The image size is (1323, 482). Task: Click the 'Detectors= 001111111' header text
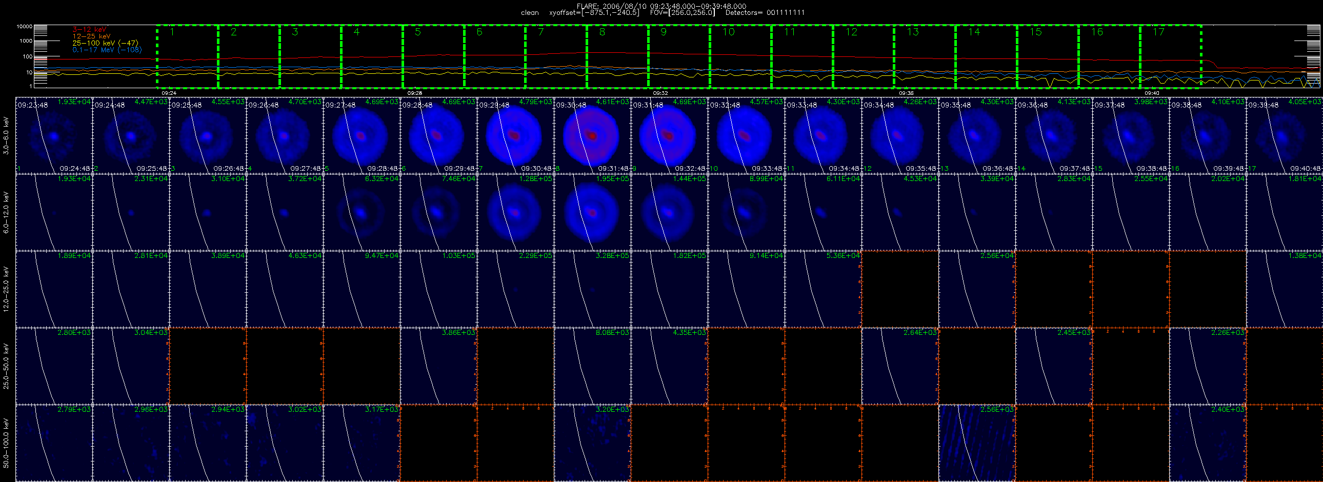click(x=765, y=13)
